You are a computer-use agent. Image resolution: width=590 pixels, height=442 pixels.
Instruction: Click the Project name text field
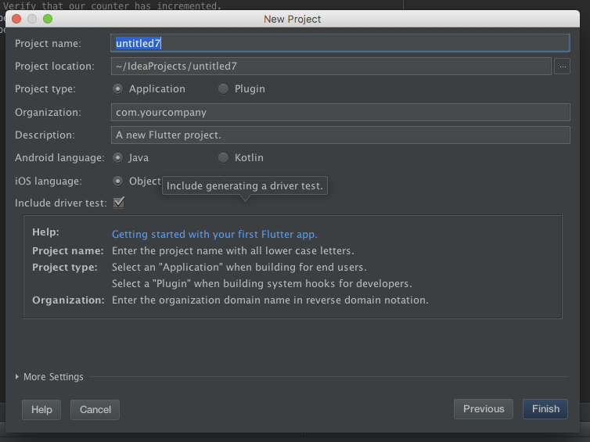[x=341, y=44]
